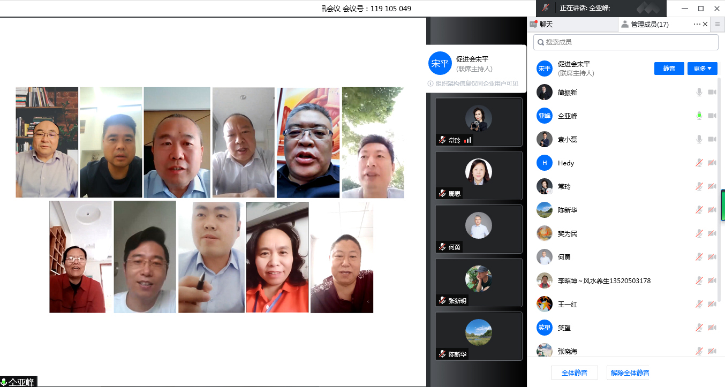This screenshot has width=725, height=387.
Task: Click the 仝亚峰 speaker label at bottom left
Action: coord(18,382)
